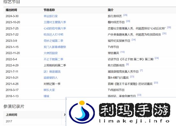Image resolution: width=176 pixels, height=126 pixels.
Task: Open the 幸运旅行家 program link
Action: pyautogui.click(x=51, y=16)
